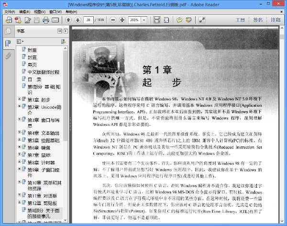This screenshot has width=287, height=226.
Task: Expand the 第8章 计时器 bookmark
Action: click(19, 161)
